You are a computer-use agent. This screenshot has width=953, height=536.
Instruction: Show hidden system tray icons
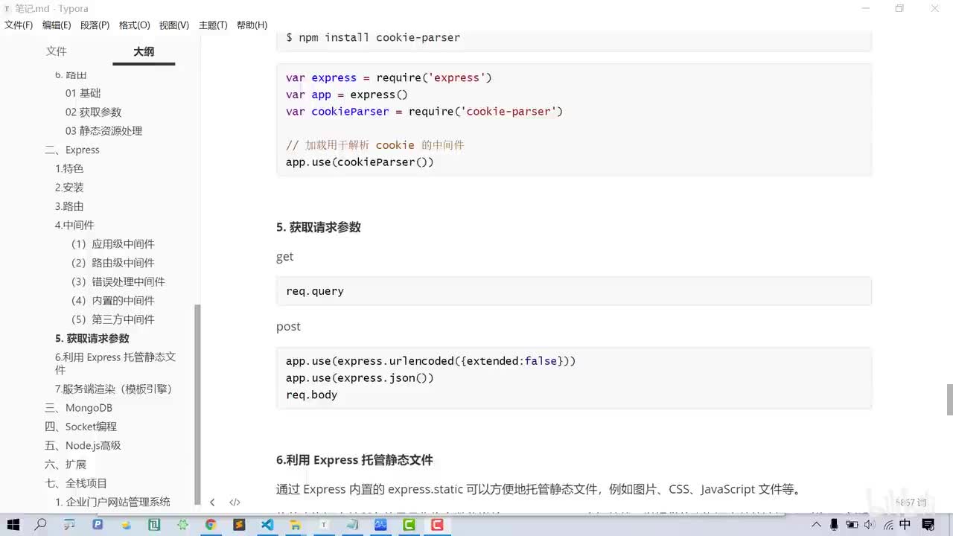click(818, 525)
